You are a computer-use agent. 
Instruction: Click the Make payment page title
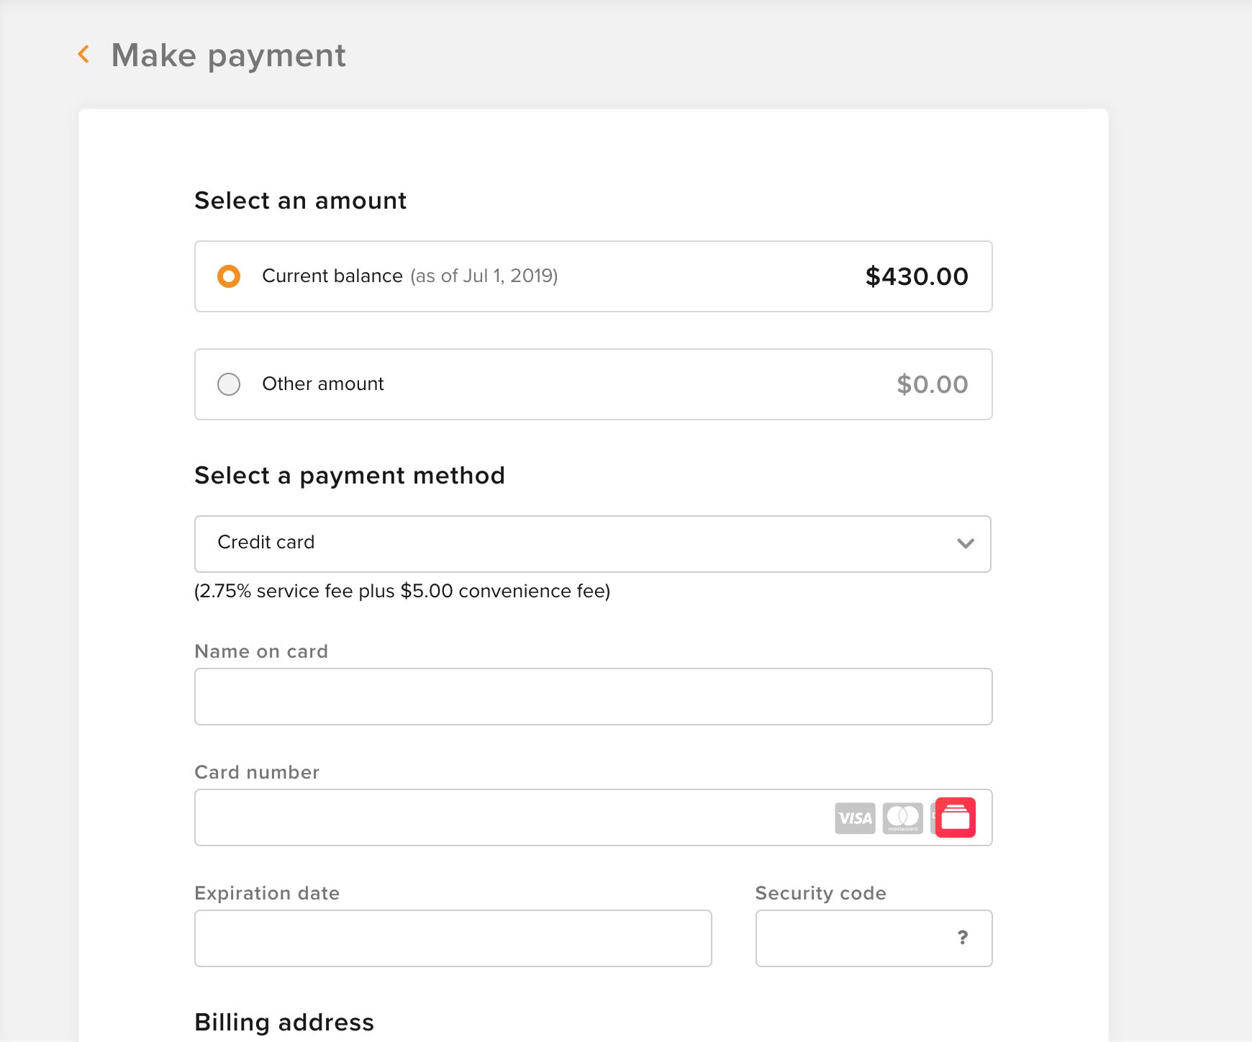tap(229, 55)
